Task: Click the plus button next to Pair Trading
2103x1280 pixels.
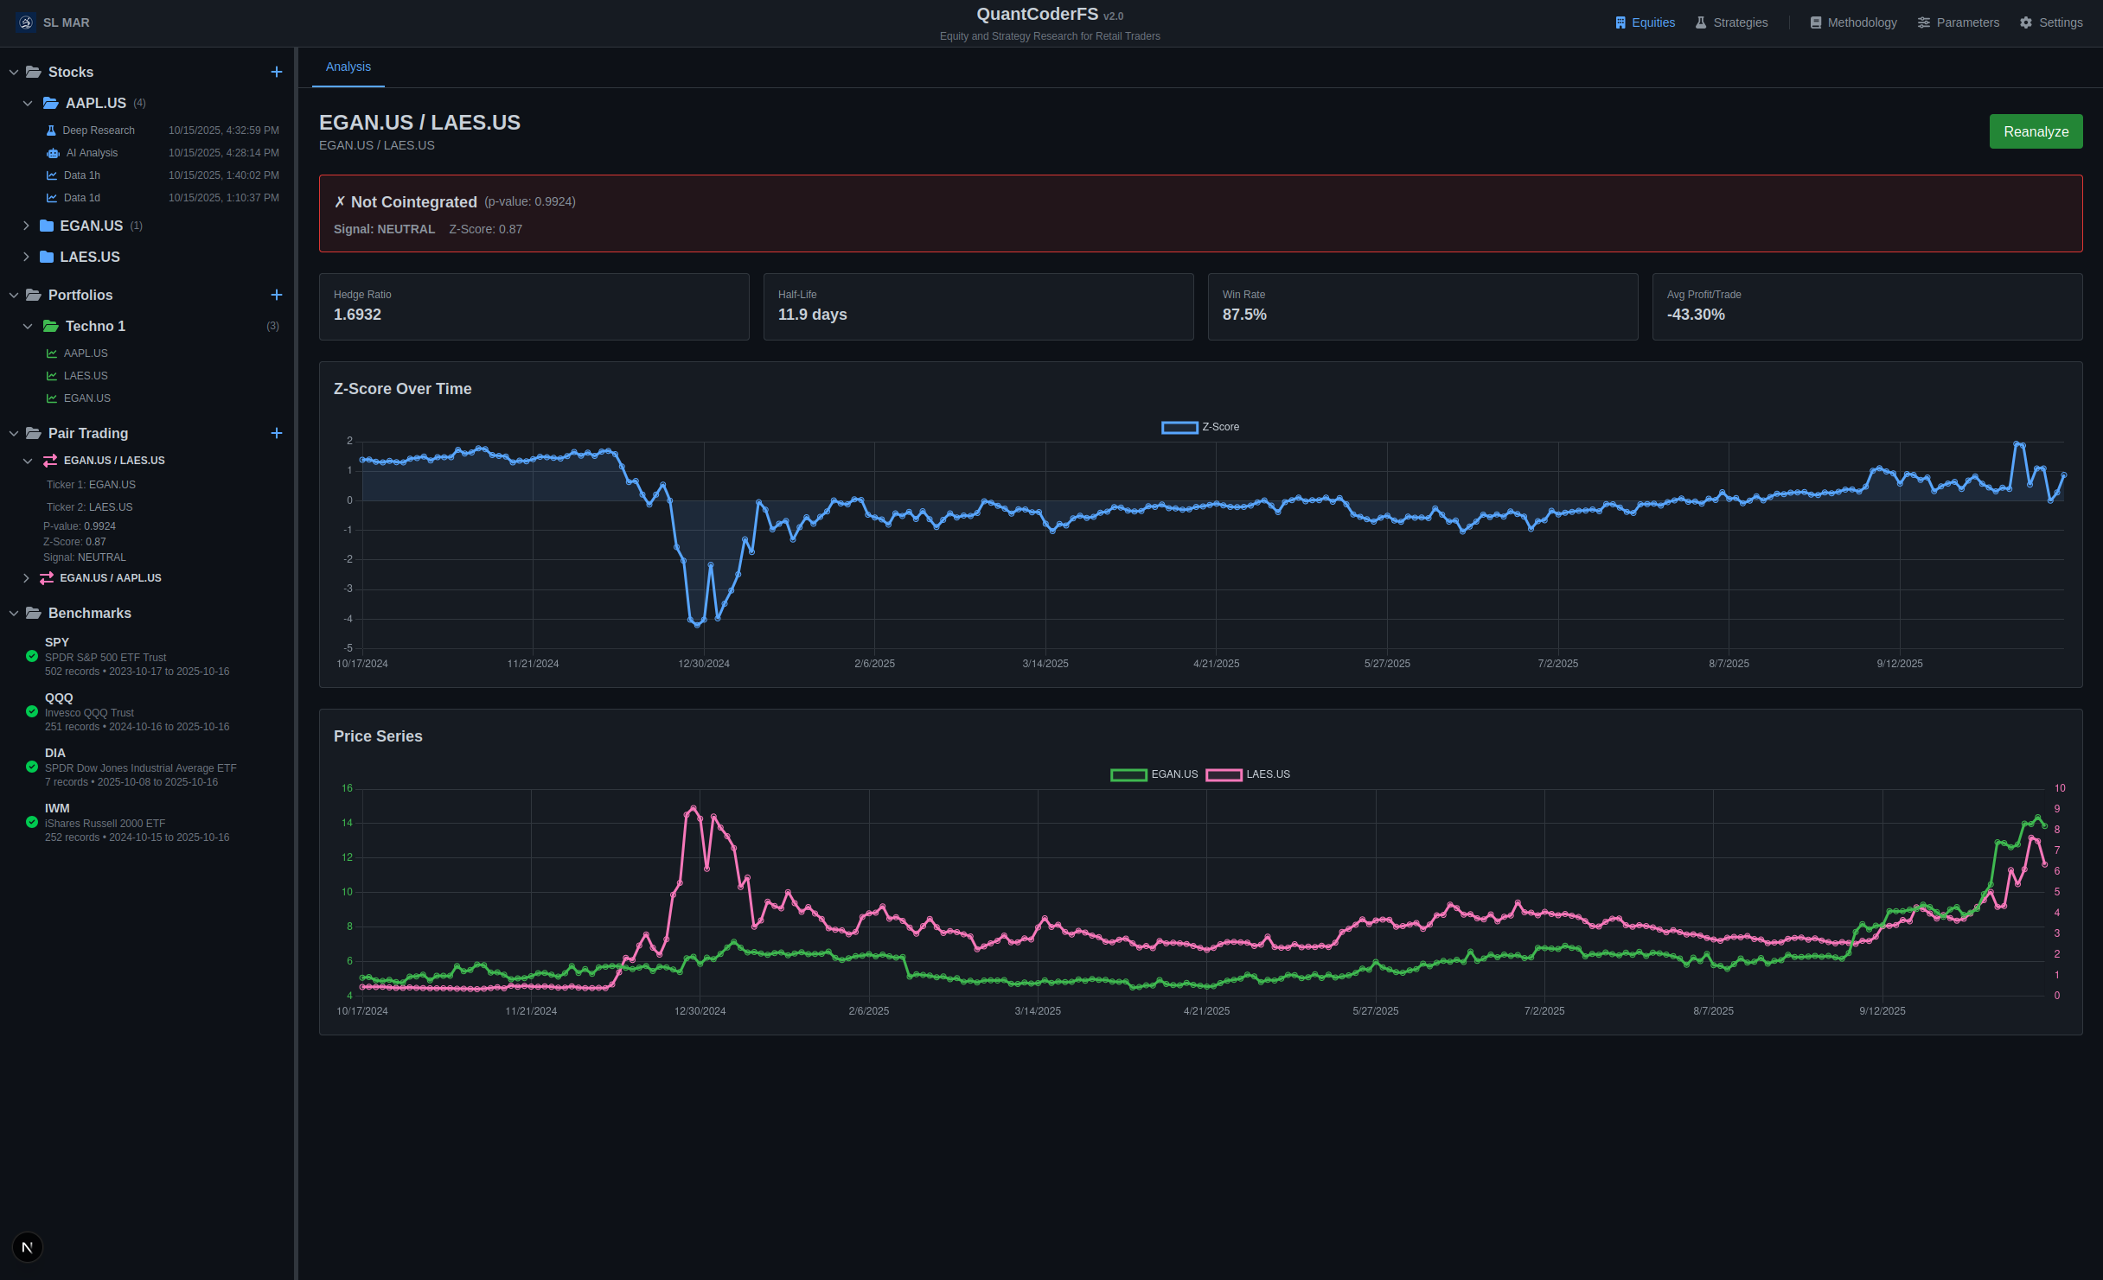Action: click(x=277, y=433)
